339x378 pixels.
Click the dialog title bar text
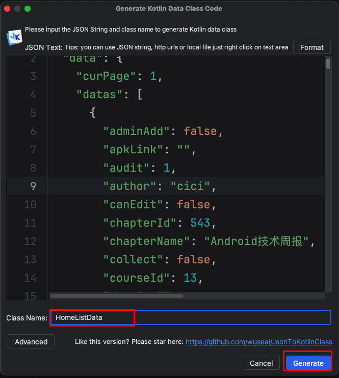tap(169, 9)
